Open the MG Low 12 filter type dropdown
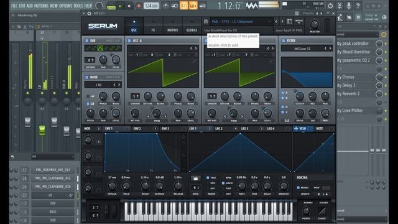The image size is (398, 224). click(302, 49)
